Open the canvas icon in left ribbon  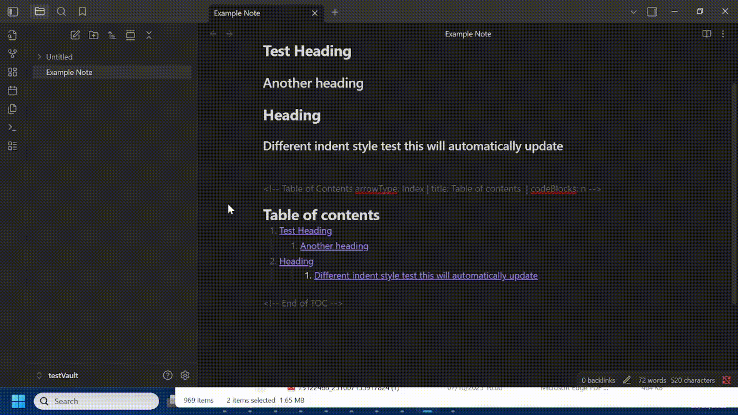click(12, 72)
